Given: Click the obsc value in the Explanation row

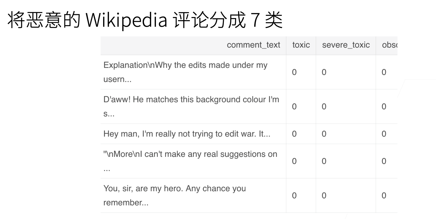Looking at the screenshot, I should 384,72.
